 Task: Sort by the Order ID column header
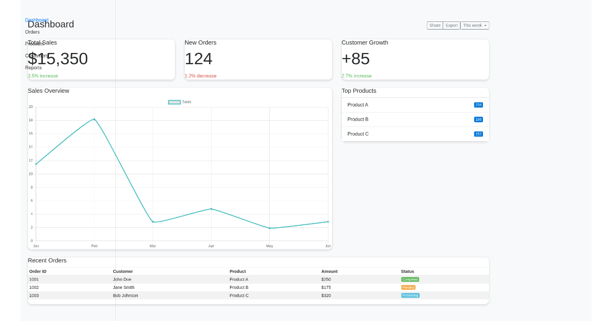coord(37,271)
